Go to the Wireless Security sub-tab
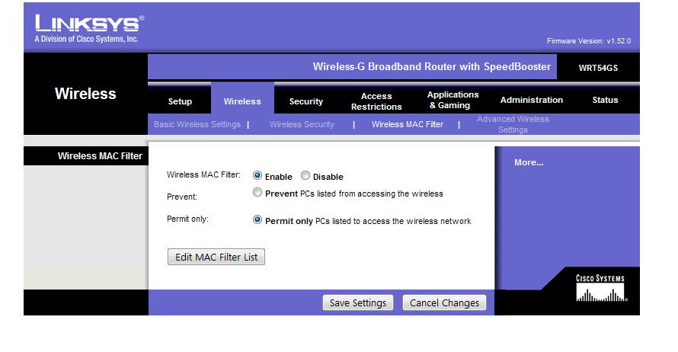This screenshot has width=678, height=352. [302, 124]
